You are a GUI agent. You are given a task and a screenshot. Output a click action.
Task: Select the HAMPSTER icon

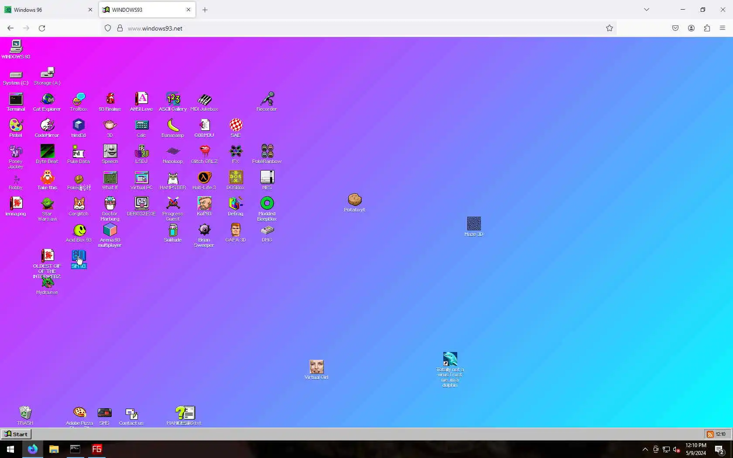coord(173,181)
